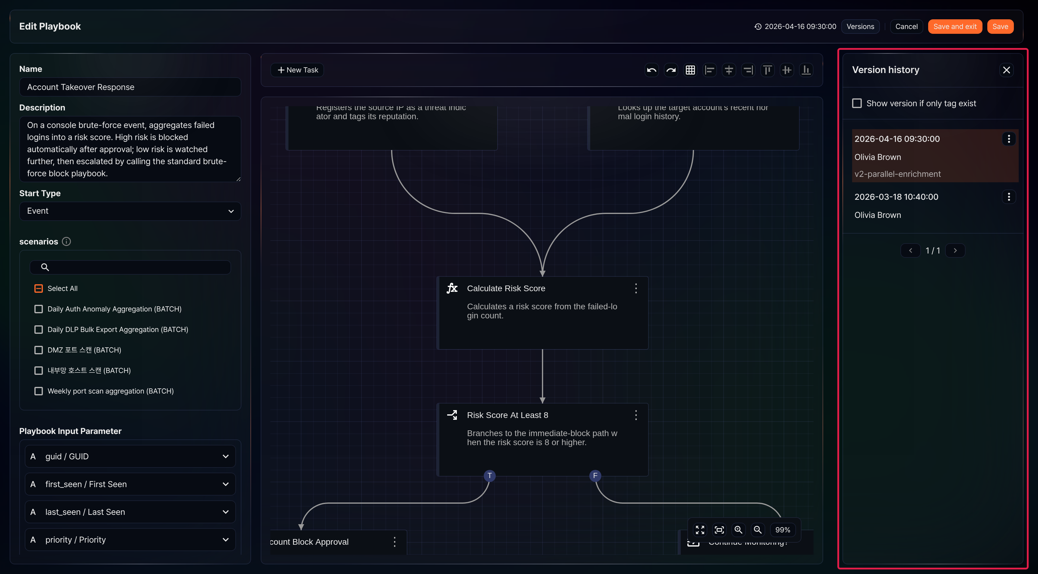Click the fit-to-screen canvas icon
Screen dimensions: 1038x574
(x=700, y=530)
